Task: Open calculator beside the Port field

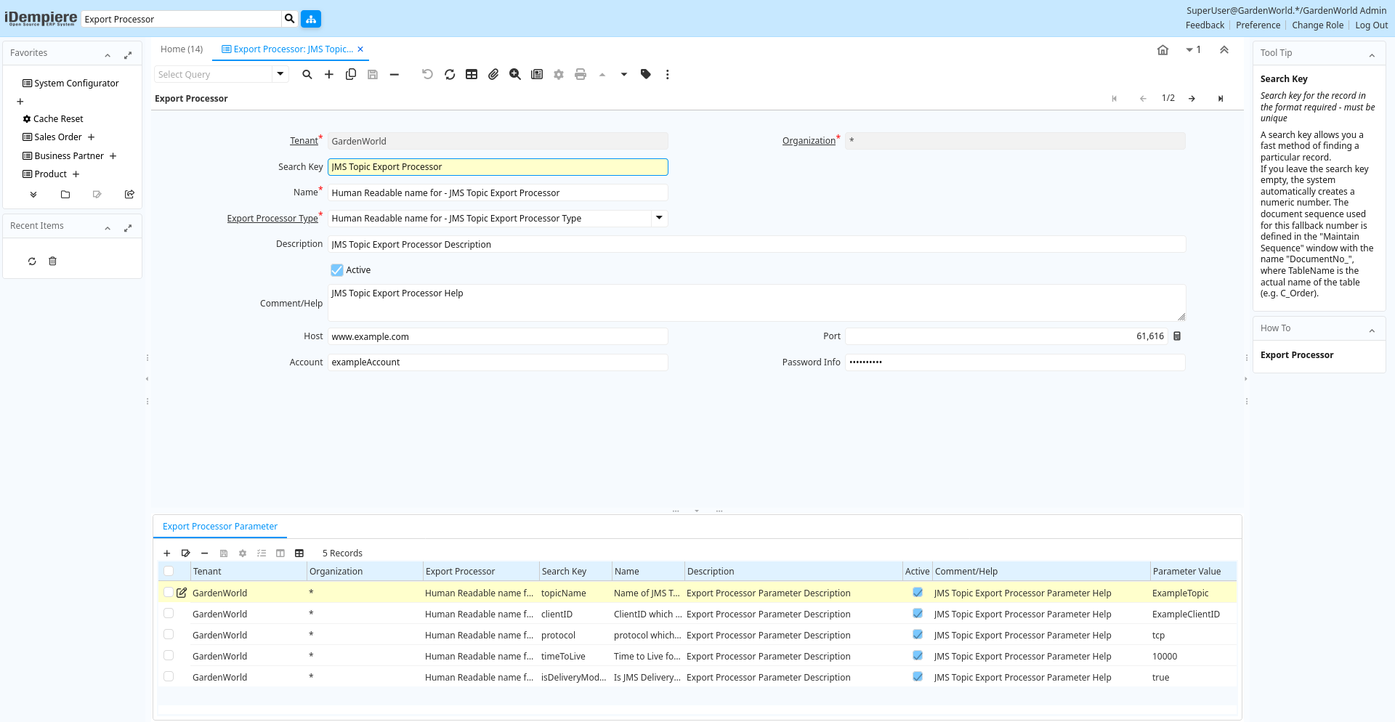Action: 1177,336
